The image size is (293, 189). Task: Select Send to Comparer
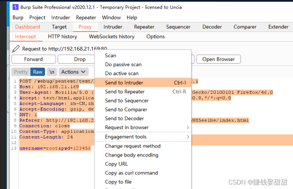coord(143,110)
